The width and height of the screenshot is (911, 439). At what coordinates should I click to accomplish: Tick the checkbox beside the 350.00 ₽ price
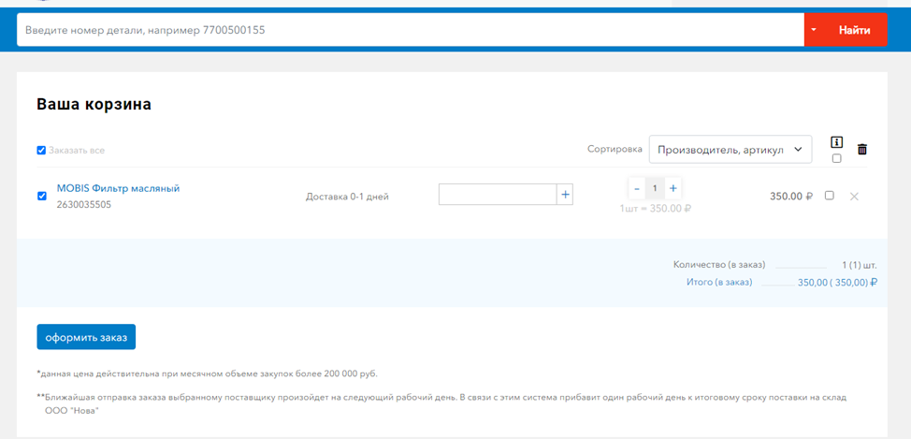coord(829,196)
